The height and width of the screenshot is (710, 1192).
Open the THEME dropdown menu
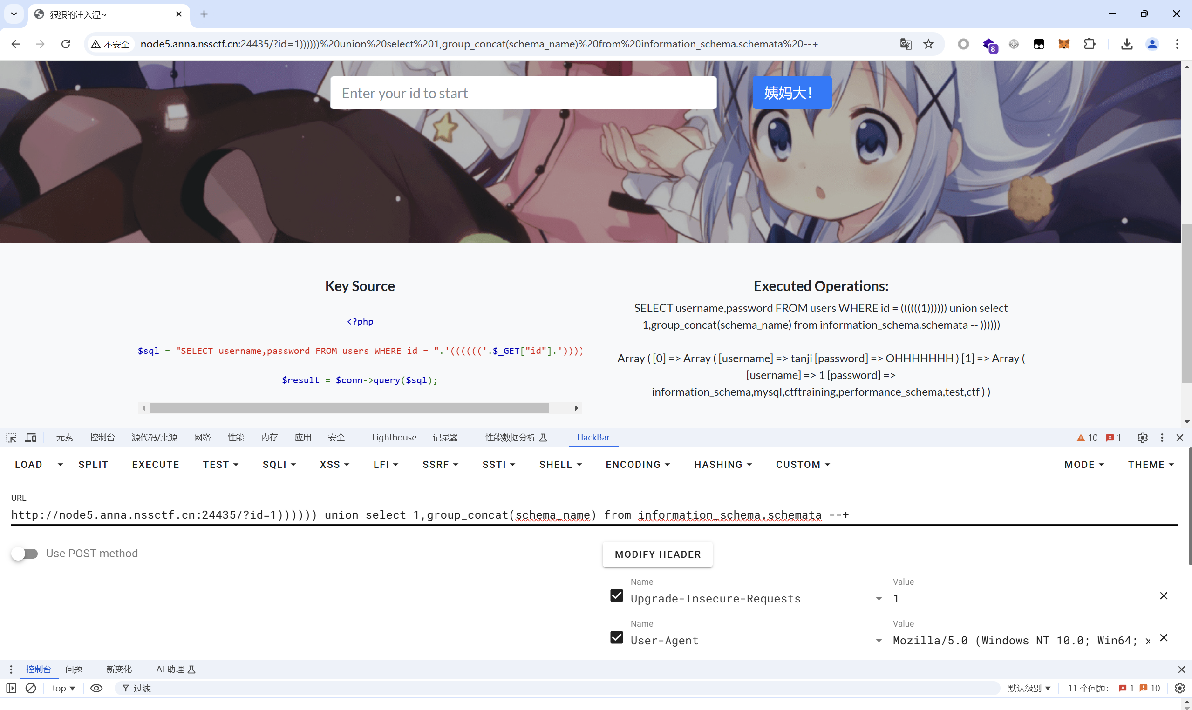[1151, 465]
